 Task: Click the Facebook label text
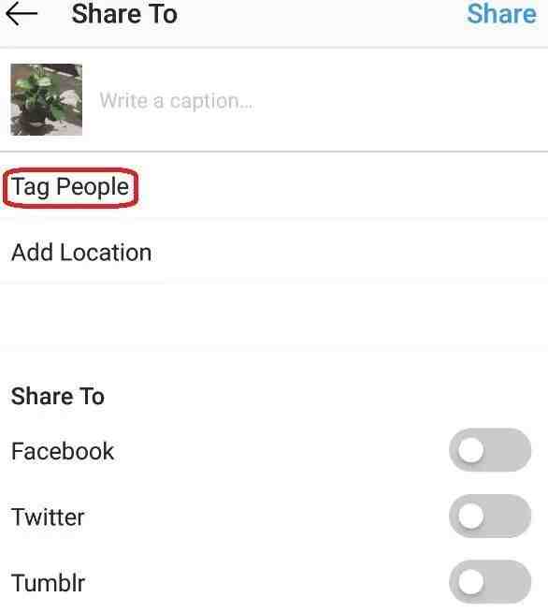click(63, 451)
